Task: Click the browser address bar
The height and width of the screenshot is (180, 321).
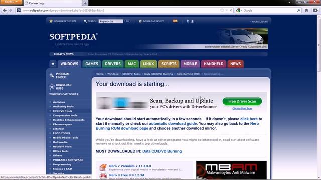Action: tap(120, 10)
